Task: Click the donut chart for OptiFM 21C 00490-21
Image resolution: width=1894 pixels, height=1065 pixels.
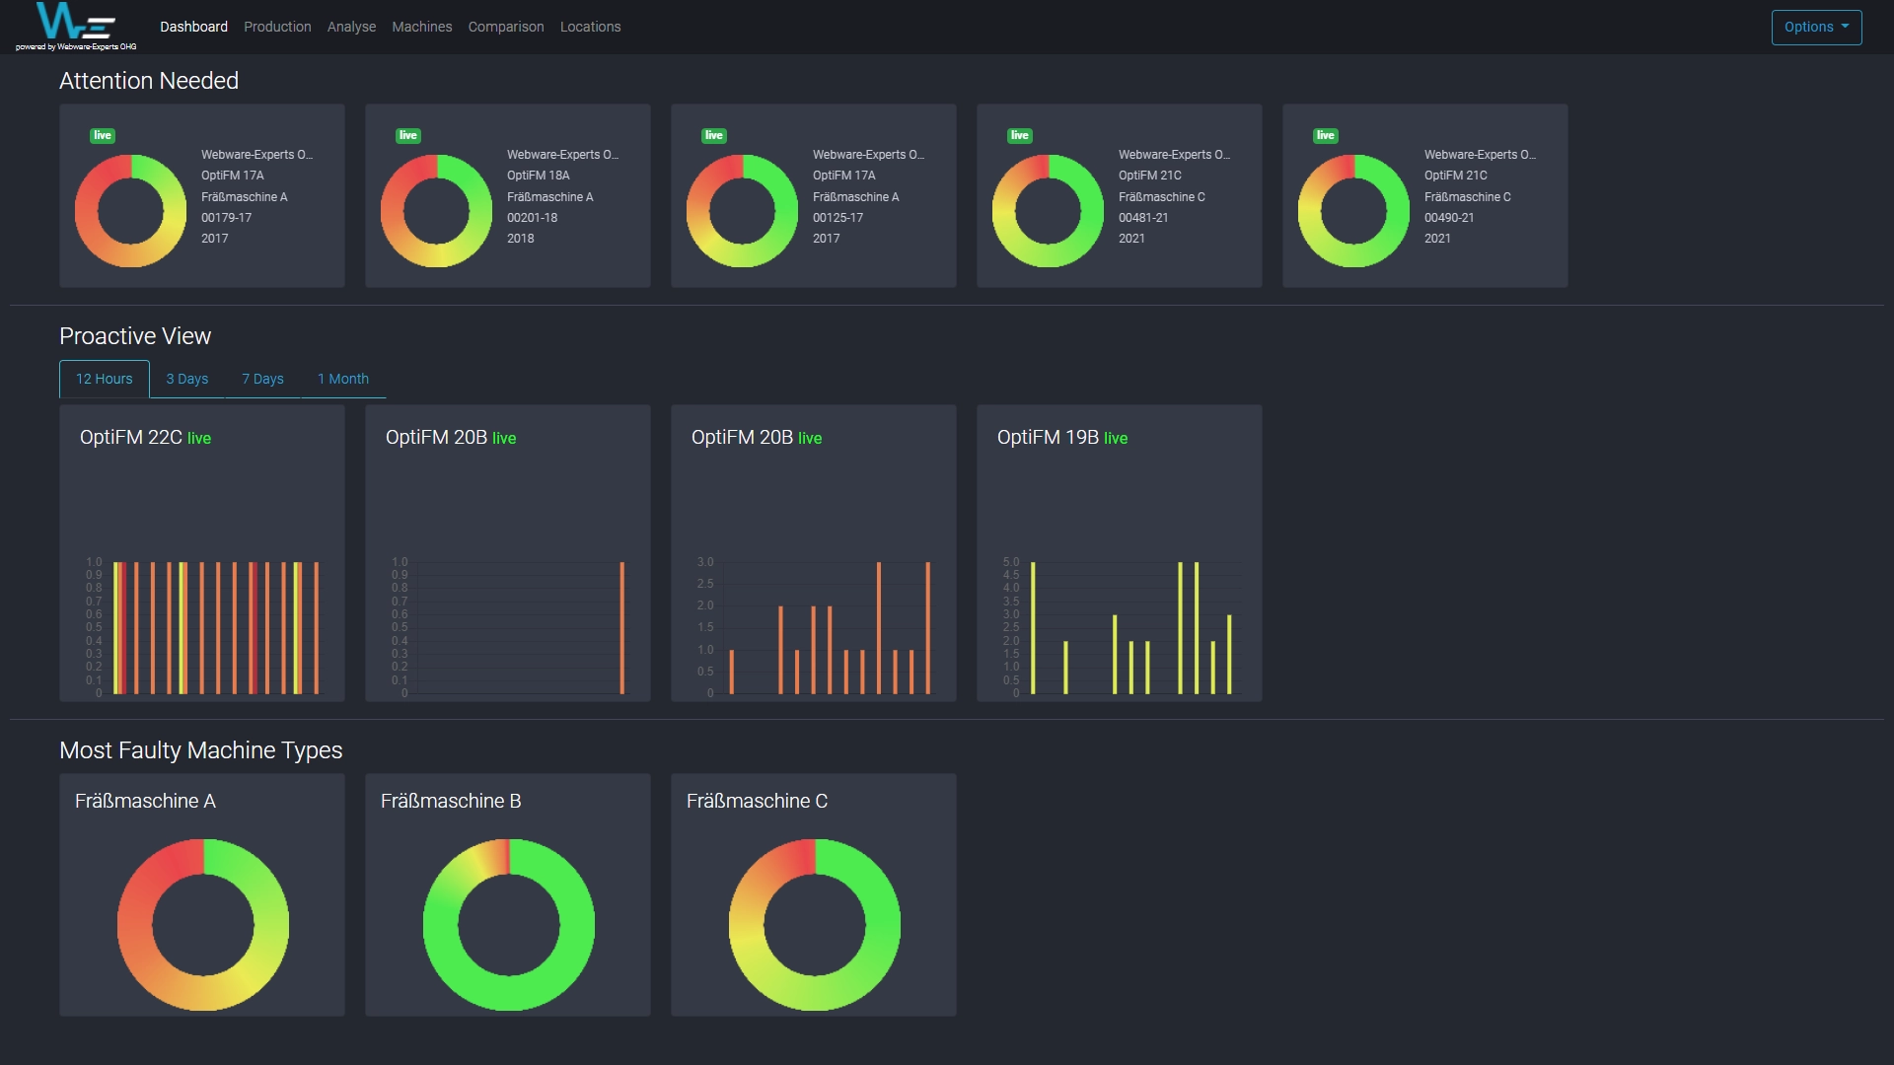Action: click(1353, 210)
